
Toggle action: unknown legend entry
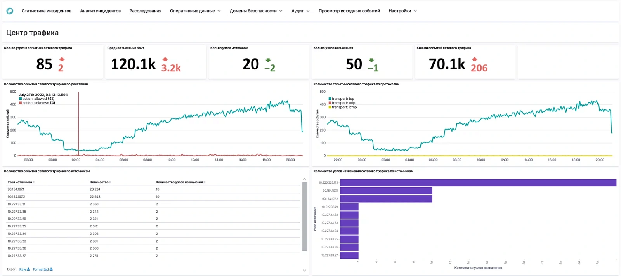pyautogui.click(x=37, y=103)
